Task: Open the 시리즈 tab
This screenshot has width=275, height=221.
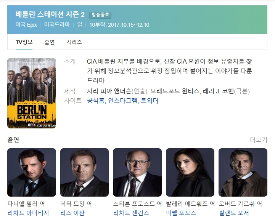Action: pos(74,42)
